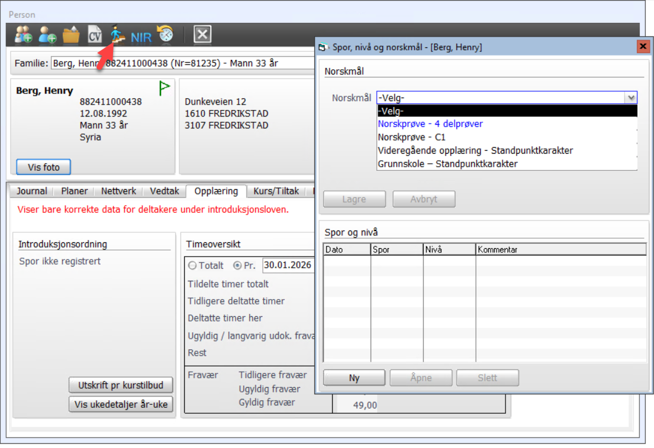Click Ny button under Spor og nivå
654x448 pixels.
pyautogui.click(x=354, y=378)
